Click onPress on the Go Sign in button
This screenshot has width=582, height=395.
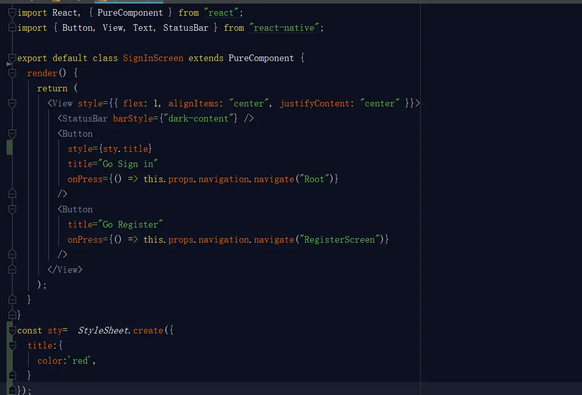85,179
